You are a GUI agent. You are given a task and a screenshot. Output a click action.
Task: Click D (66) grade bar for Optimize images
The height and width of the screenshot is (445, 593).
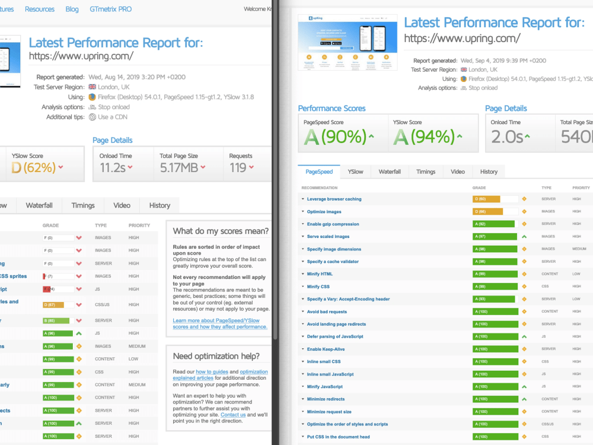click(495, 212)
